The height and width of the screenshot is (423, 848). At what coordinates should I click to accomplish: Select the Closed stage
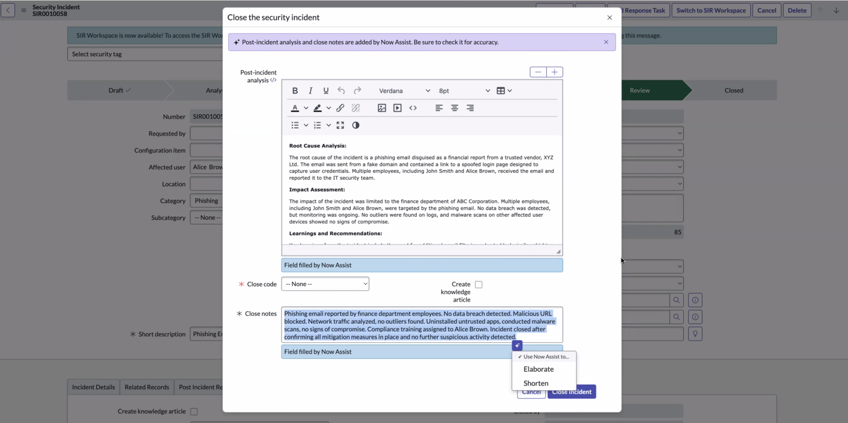pos(734,90)
